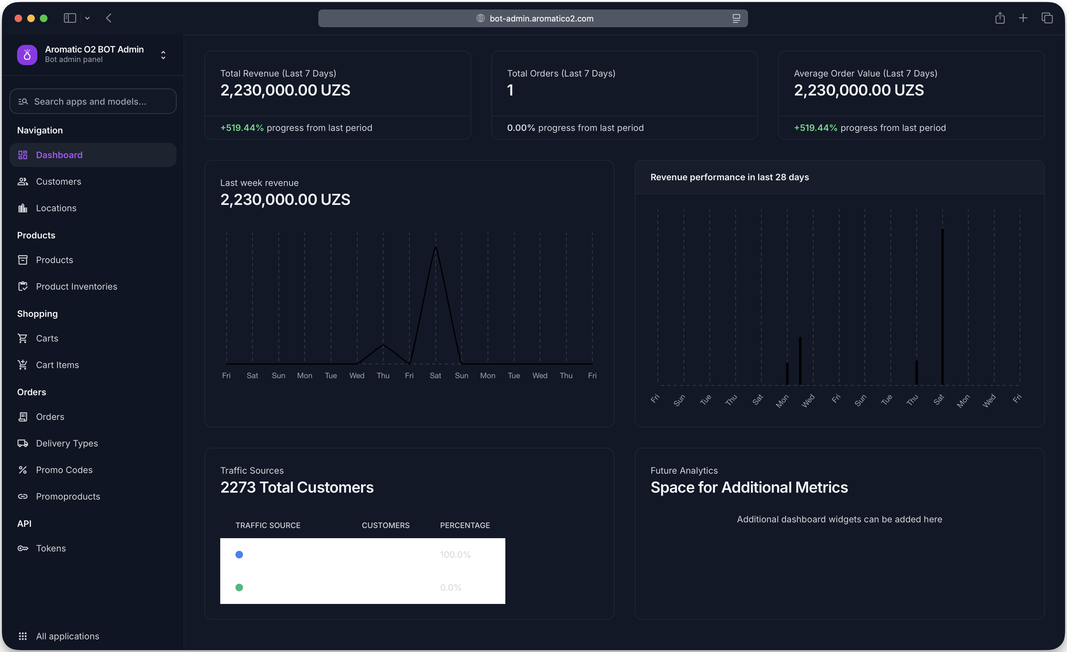Open the Promoproducts link
Screen dimensions: 1067x652
(x=68, y=497)
